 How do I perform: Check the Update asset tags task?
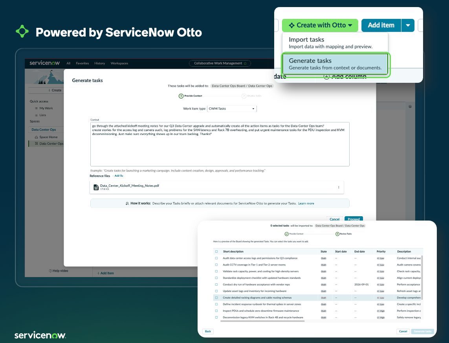pyautogui.click(x=216, y=291)
